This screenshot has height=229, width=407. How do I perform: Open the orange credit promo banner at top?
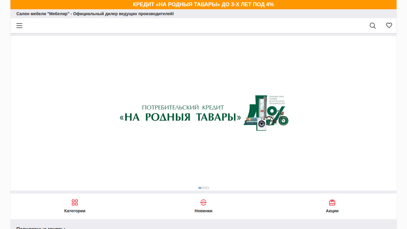point(203,4)
